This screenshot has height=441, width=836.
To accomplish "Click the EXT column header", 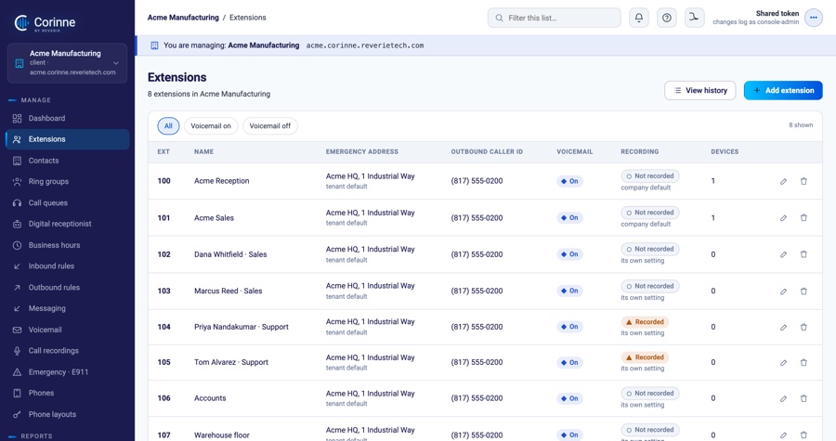I will click(163, 151).
